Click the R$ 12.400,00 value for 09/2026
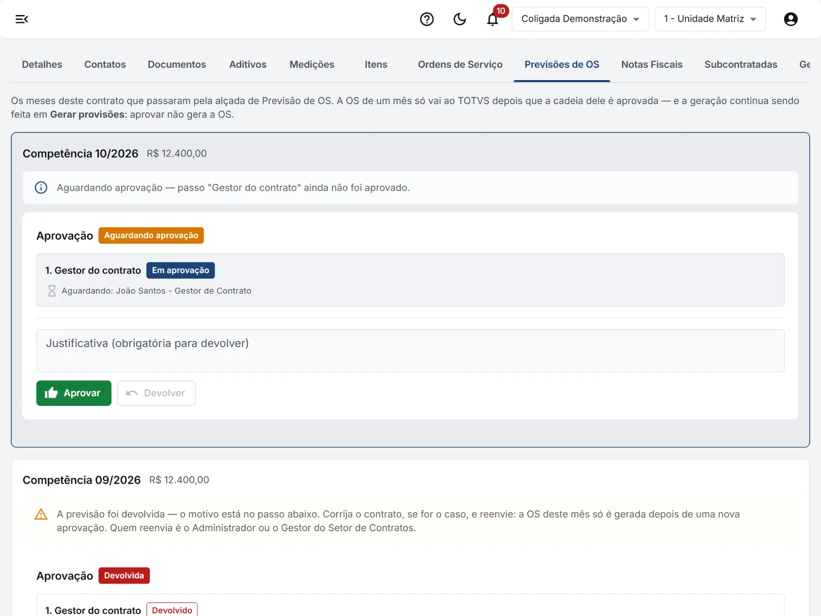The width and height of the screenshot is (821, 616). coord(179,480)
